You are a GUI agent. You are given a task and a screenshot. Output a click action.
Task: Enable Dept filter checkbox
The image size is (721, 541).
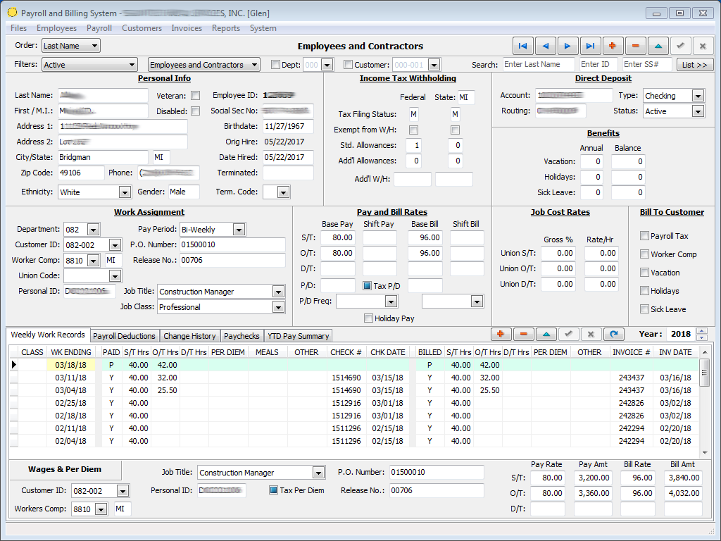point(275,65)
